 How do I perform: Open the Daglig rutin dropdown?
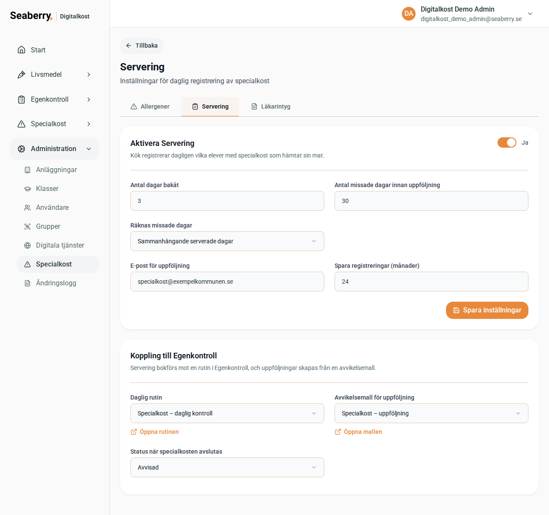pos(227,413)
